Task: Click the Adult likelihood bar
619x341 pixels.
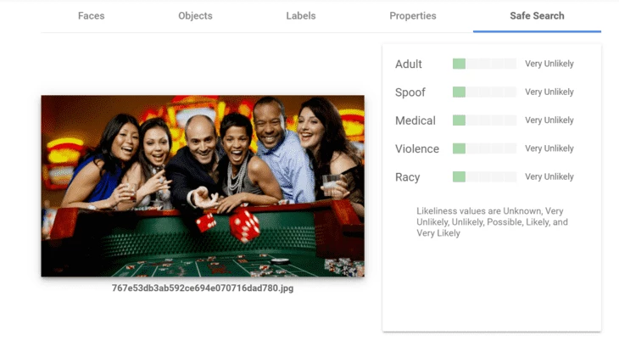Action: pos(484,64)
